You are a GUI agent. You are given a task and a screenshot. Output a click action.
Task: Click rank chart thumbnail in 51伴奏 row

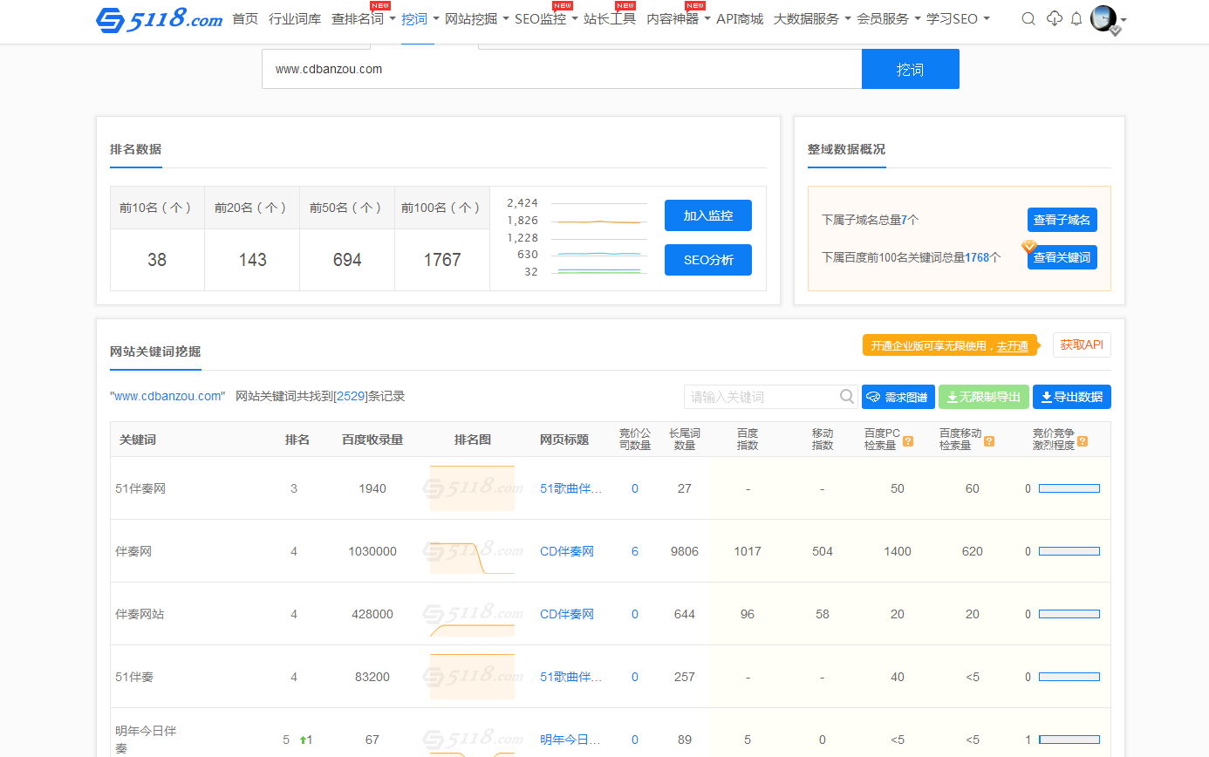tap(472, 677)
